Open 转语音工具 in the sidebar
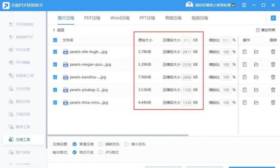Viewport: 280px width, 168px height. [21, 76]
